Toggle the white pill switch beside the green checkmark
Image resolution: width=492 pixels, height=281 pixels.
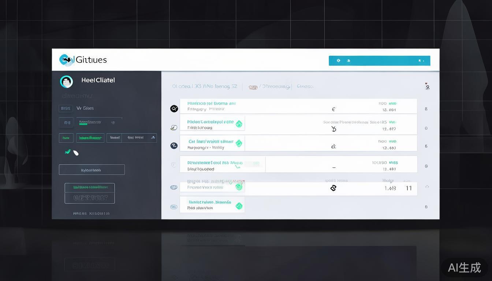click(x=76, y=153)
